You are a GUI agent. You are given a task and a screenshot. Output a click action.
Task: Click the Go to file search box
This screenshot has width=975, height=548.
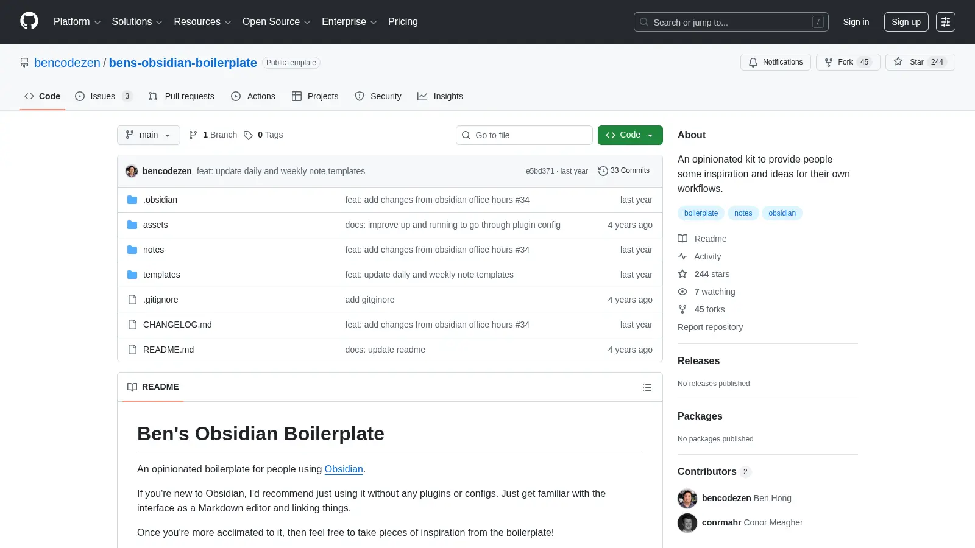[524, 135]
